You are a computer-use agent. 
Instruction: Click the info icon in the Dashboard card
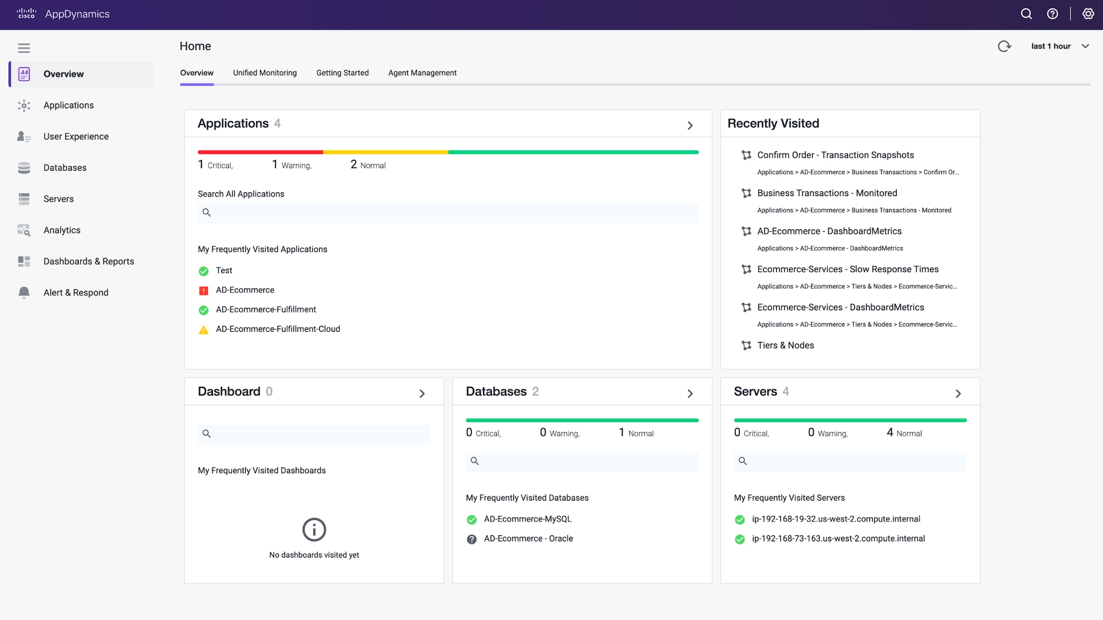[314, 530]
